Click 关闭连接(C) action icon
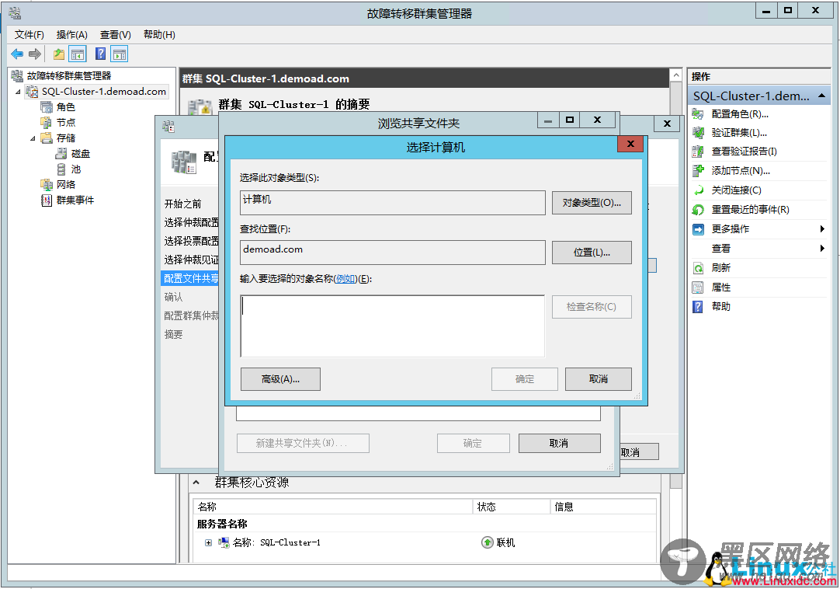 tap(698, 190)
